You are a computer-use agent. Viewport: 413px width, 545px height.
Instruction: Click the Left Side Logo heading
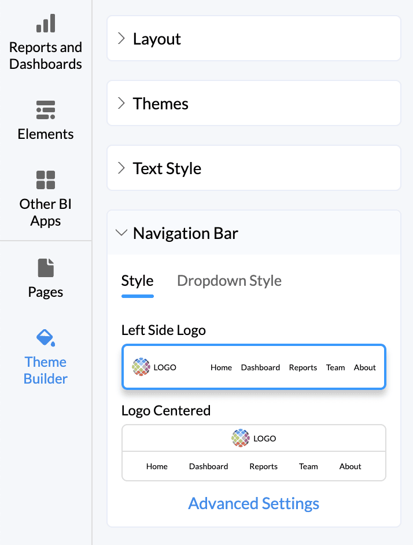[x=163, y=330]
